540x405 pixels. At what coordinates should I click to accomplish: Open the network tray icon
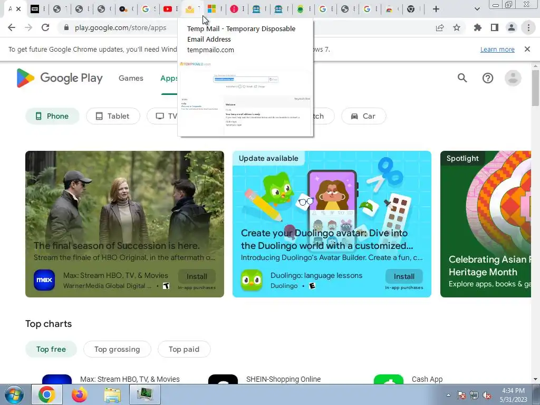(474, 396)
